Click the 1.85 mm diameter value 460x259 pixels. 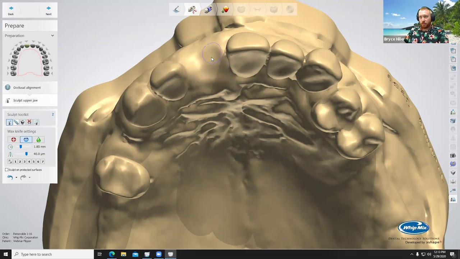[40, 147]
